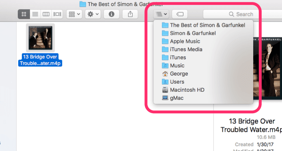Select gMac computer entry
Image resolution: width=282 pixels, height=151 pixels.
point(203,98)
